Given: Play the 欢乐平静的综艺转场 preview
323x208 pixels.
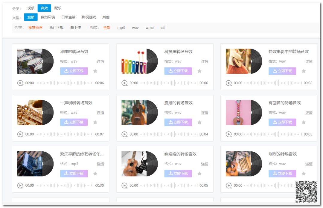Looking at the screenshot, I should [20, 185].
